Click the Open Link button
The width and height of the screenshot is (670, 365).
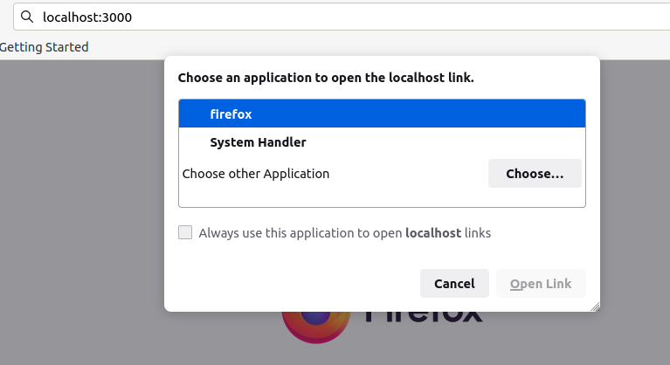point(541,284)
